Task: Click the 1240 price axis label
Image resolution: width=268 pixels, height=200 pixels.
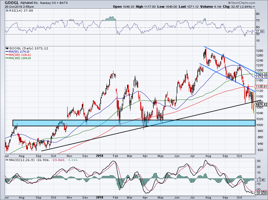Action: pos(259,60)
